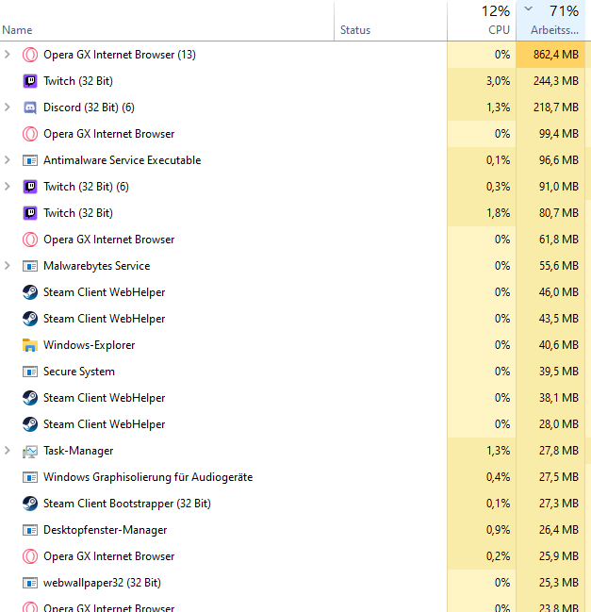Click the Task-Manager process icon
591x612 pixels.
point(30,451)
